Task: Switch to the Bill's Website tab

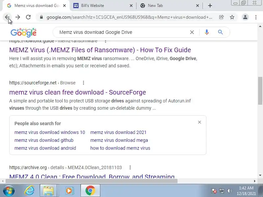Action: [102, 6]
